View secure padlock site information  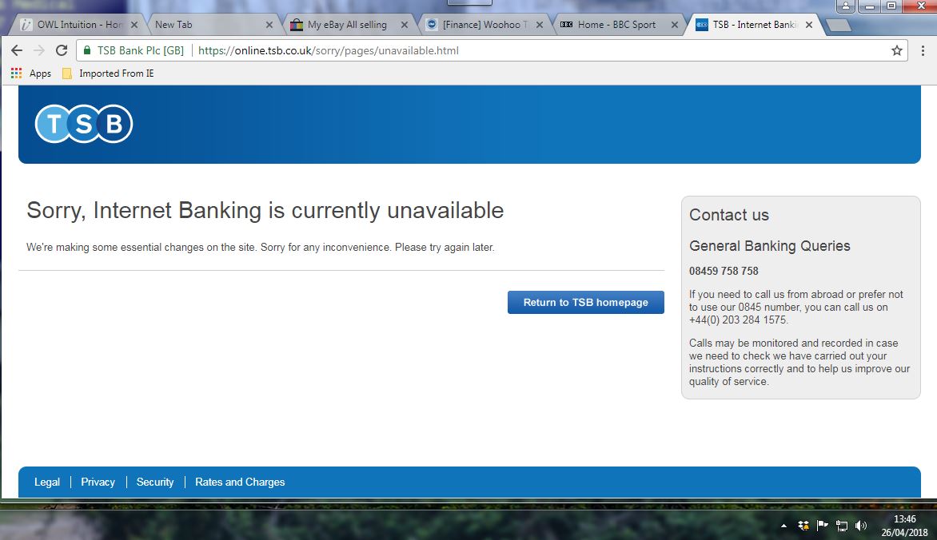coord(87,51)
